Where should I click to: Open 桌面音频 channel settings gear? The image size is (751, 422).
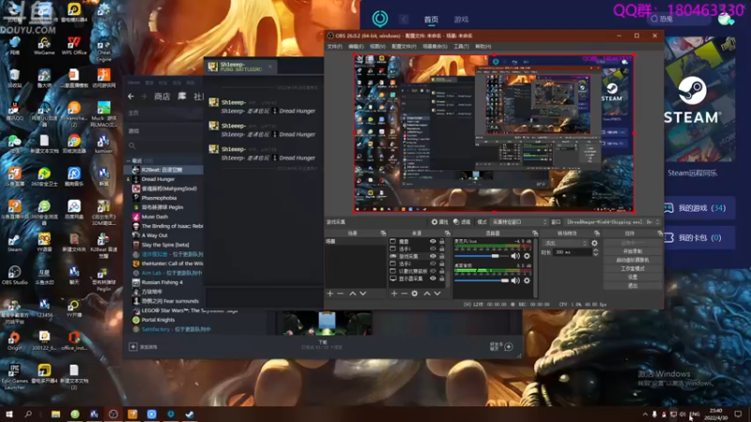coord(527,280)
